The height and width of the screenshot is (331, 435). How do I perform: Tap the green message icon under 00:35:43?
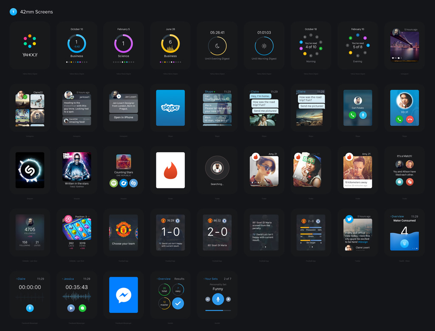(x=82, y=308)
